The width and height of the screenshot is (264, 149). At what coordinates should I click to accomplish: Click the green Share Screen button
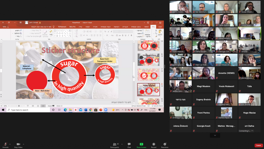[141, 145]
